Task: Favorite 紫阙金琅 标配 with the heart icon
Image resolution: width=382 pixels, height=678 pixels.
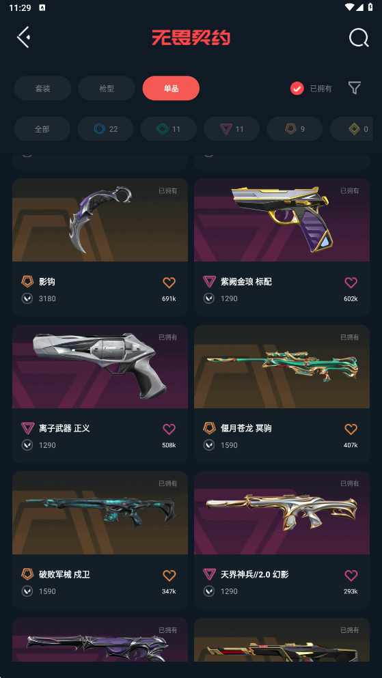Action: point(351,283)
